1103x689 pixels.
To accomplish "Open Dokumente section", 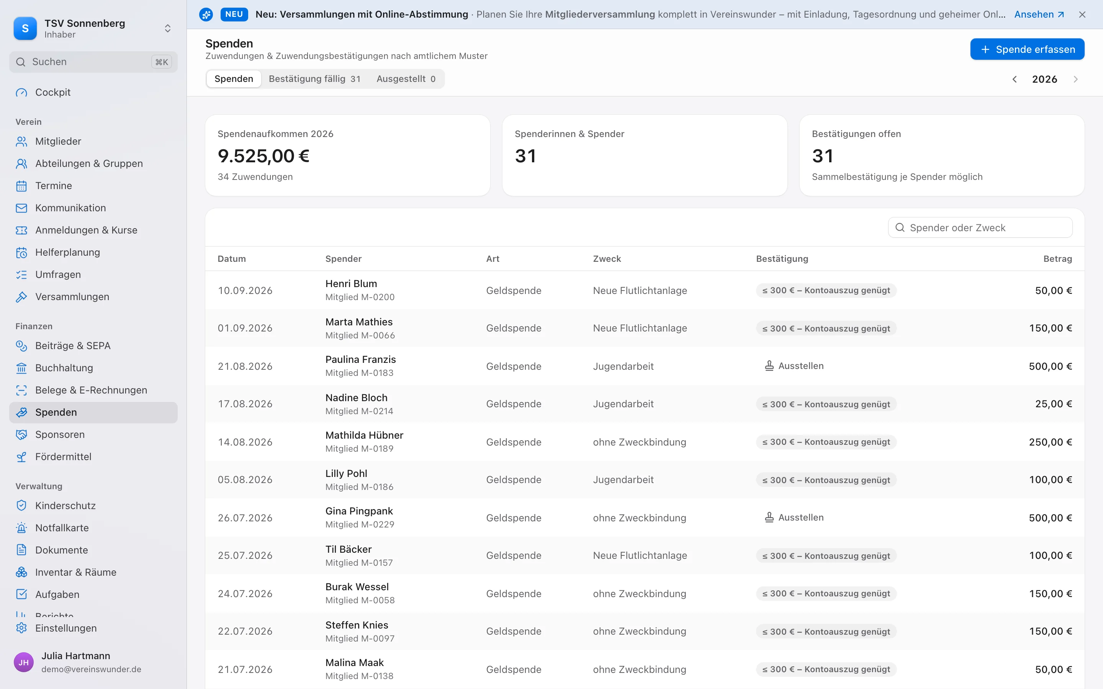I will tap(93, 550).
